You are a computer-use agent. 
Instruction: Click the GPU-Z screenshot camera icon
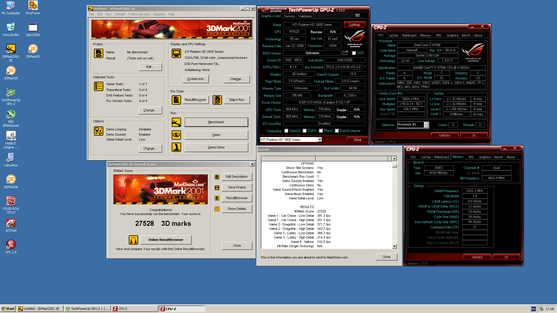tap(357, 15)
